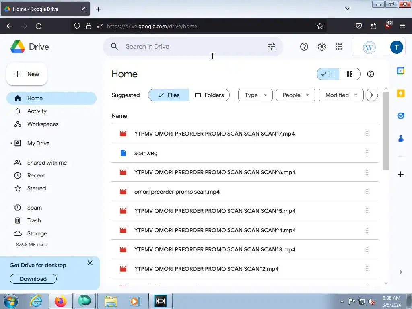Open a new browser tab
Screen dimensions: 412x309
pos(98,9)
